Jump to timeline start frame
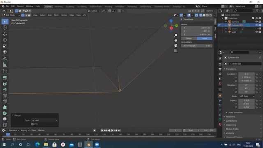This screenshot has height=148, width=263. pos(102,130)
